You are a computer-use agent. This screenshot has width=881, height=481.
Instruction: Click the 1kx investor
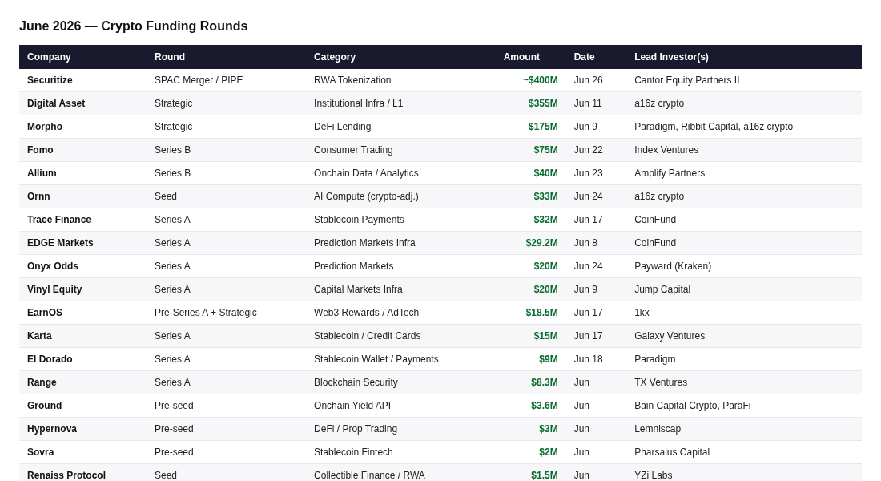[x=642, y=313]
